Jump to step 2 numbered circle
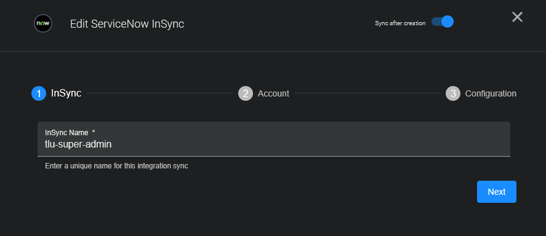This screenshot has height=236, width=546. [246, 93]
